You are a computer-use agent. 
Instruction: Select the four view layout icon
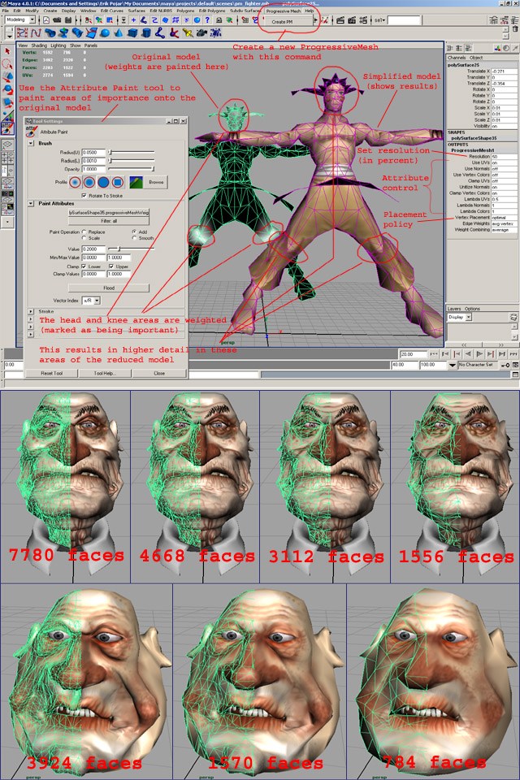[7, 157]
